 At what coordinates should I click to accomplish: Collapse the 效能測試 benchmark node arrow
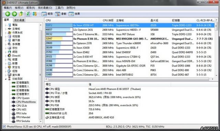[x=6, y=79]
